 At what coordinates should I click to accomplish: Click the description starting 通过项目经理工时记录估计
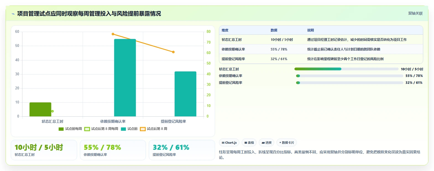(x=357, y=40)
